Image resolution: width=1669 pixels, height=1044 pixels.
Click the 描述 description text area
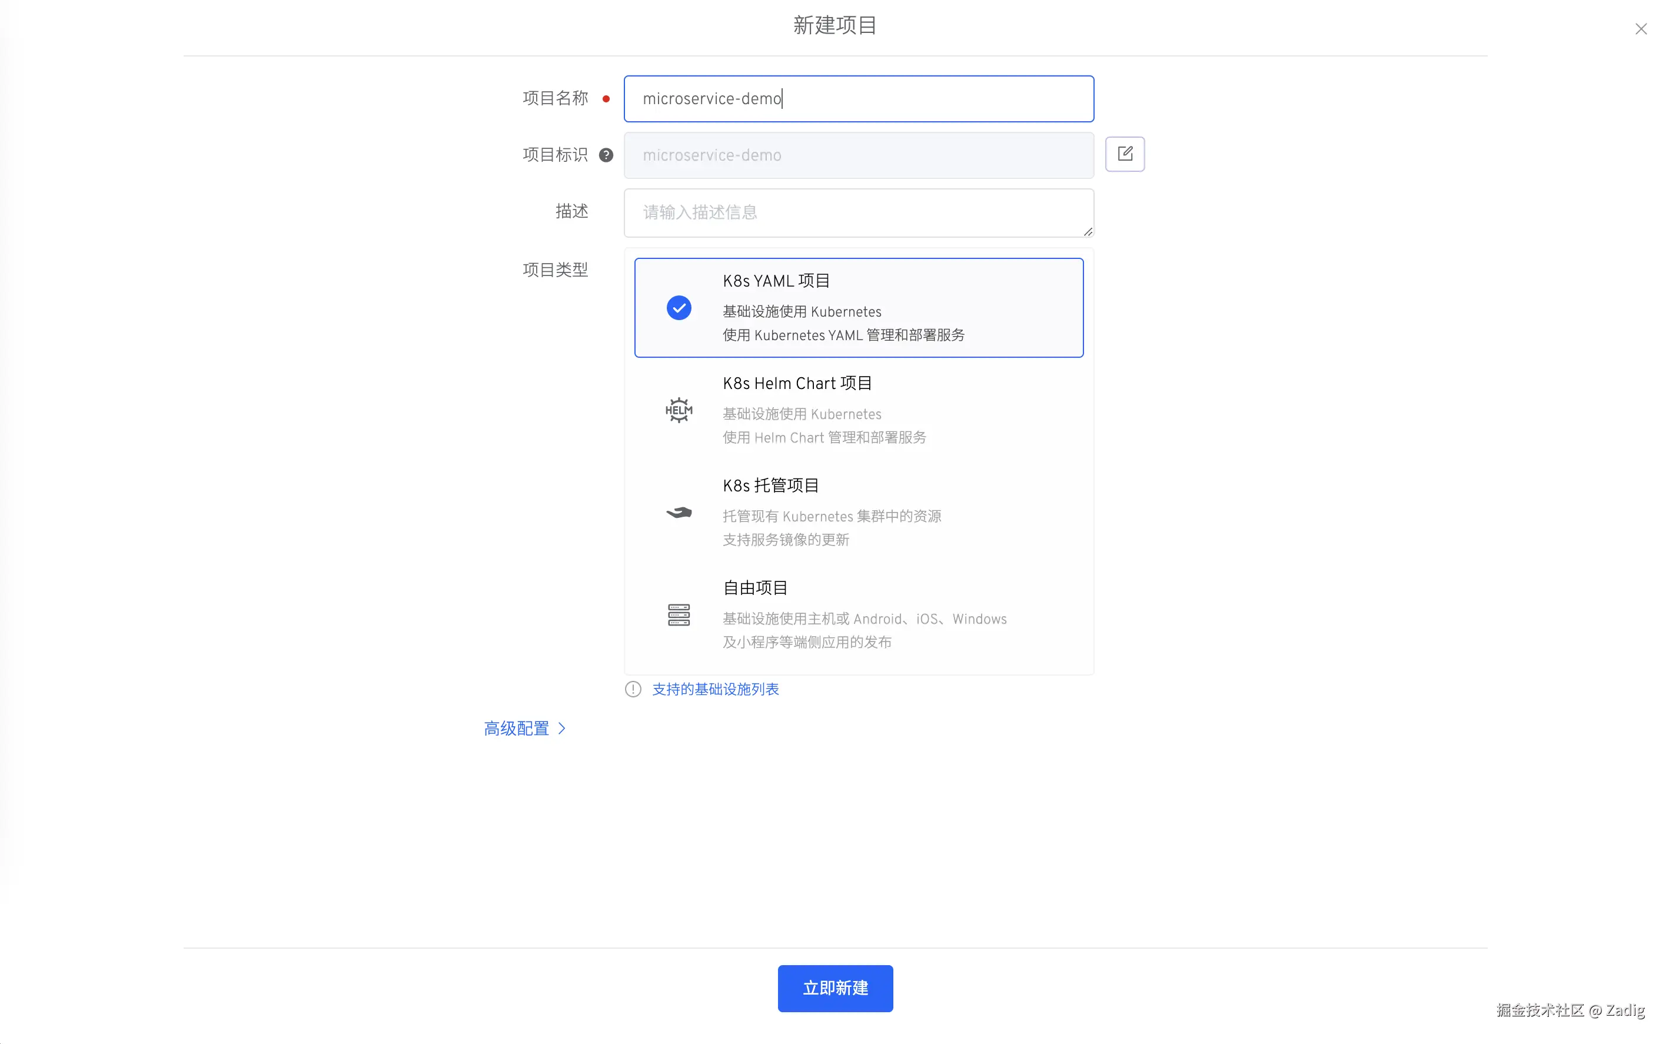[858, 212]
